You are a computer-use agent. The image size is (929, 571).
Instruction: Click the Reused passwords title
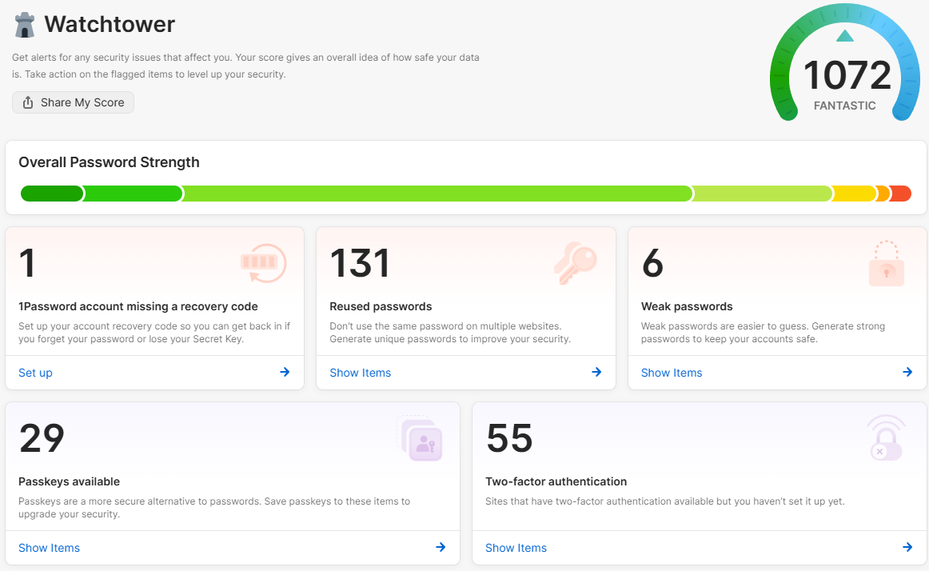tap(381, 306)
